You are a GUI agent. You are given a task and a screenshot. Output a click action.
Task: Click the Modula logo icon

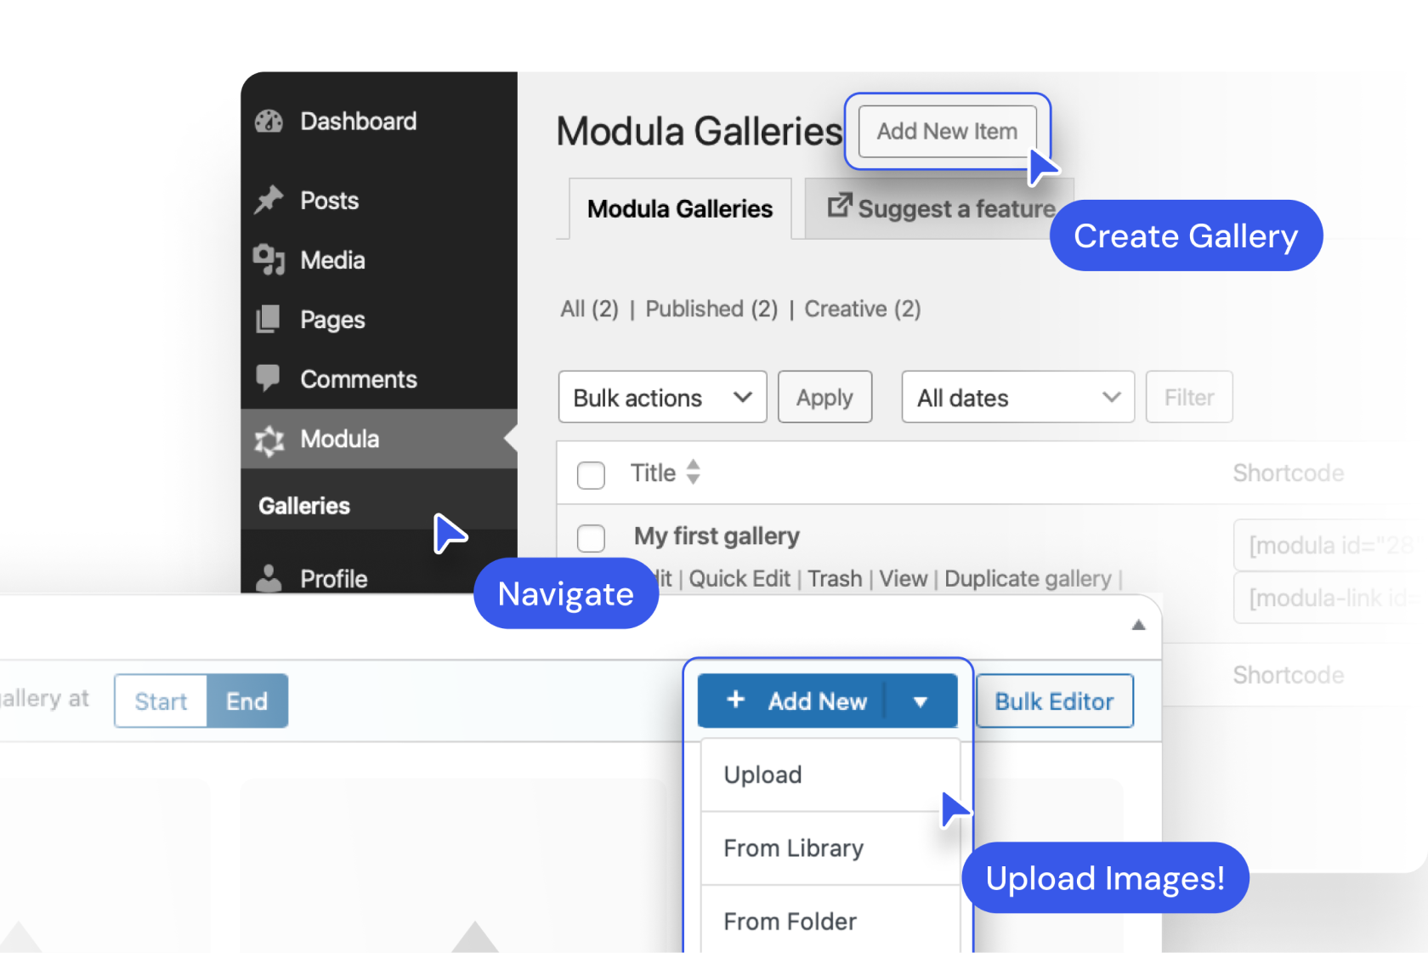click(269, 440)
